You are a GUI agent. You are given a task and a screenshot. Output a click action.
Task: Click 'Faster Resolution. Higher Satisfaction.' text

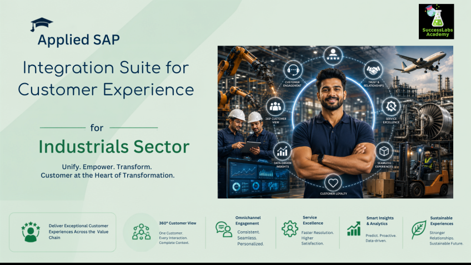318,238
